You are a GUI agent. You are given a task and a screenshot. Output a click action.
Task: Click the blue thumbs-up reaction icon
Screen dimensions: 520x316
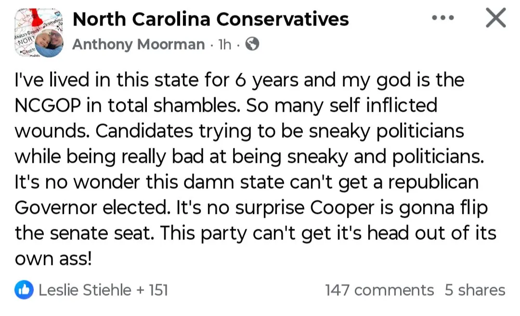click(25, 290)
